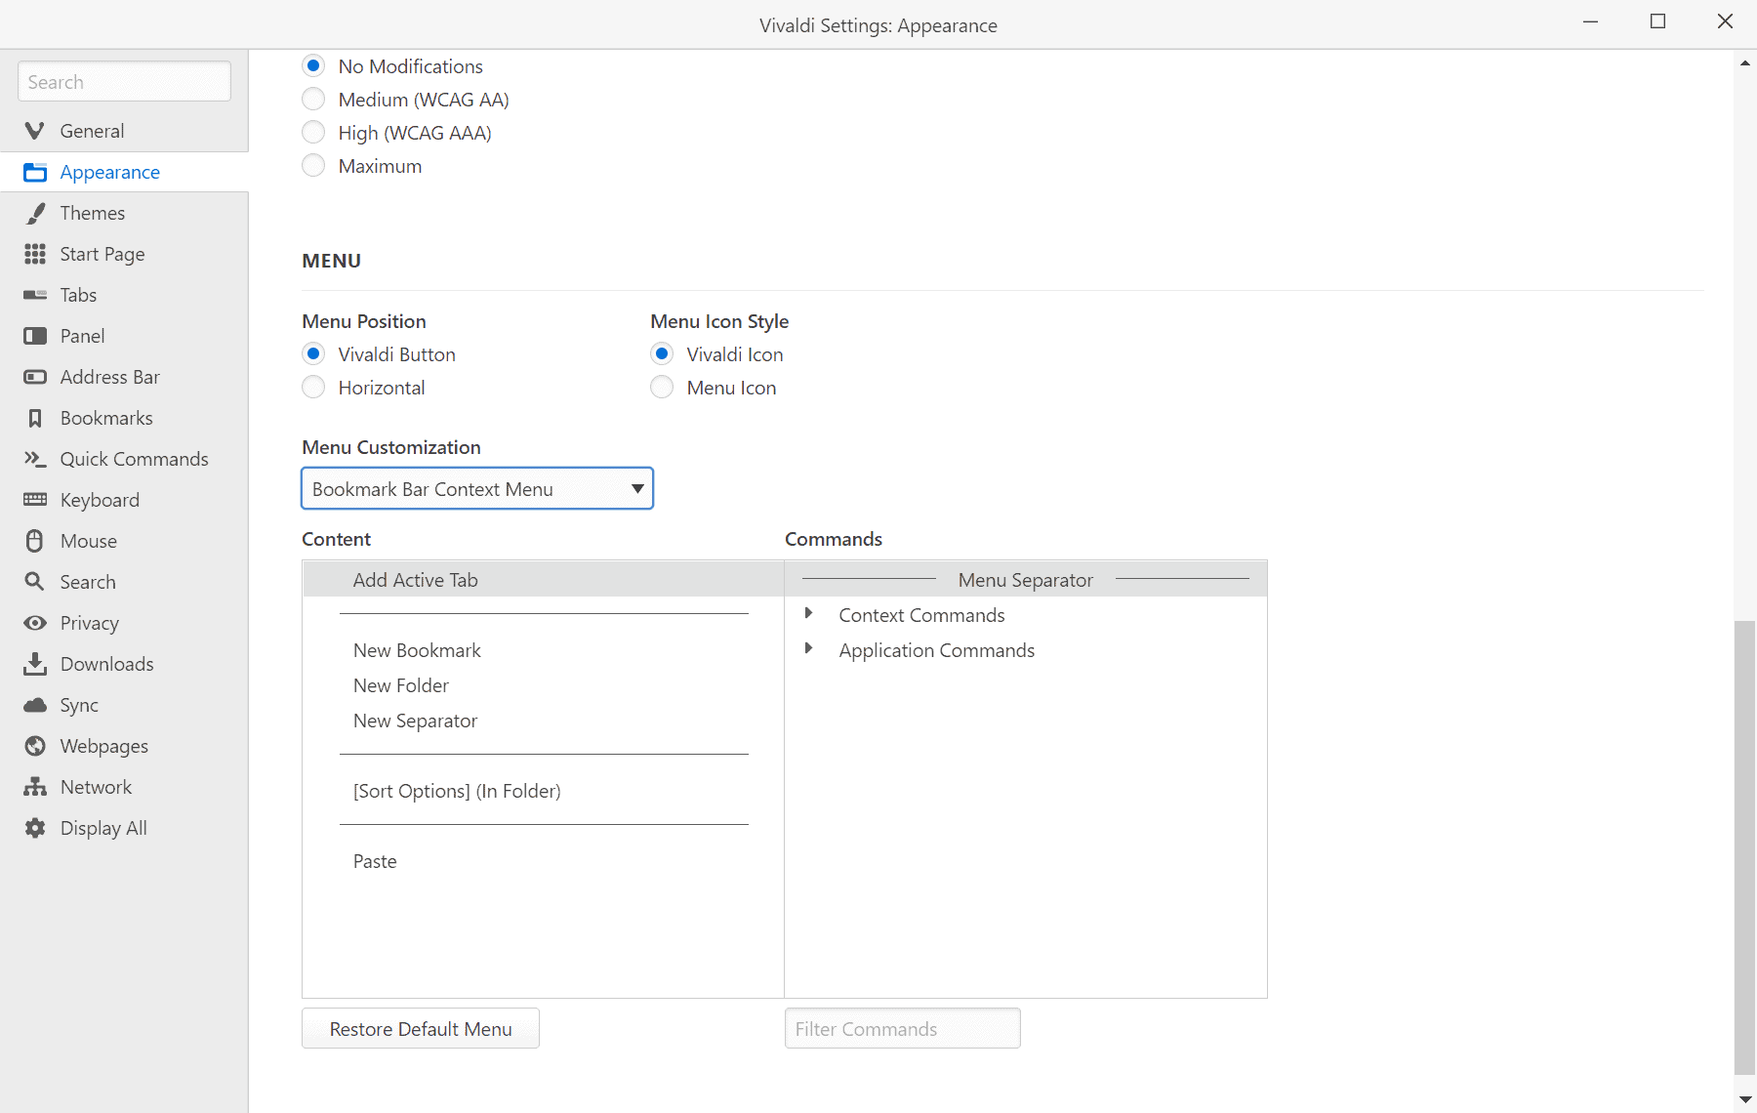Open the Tabs settings category

78,295
